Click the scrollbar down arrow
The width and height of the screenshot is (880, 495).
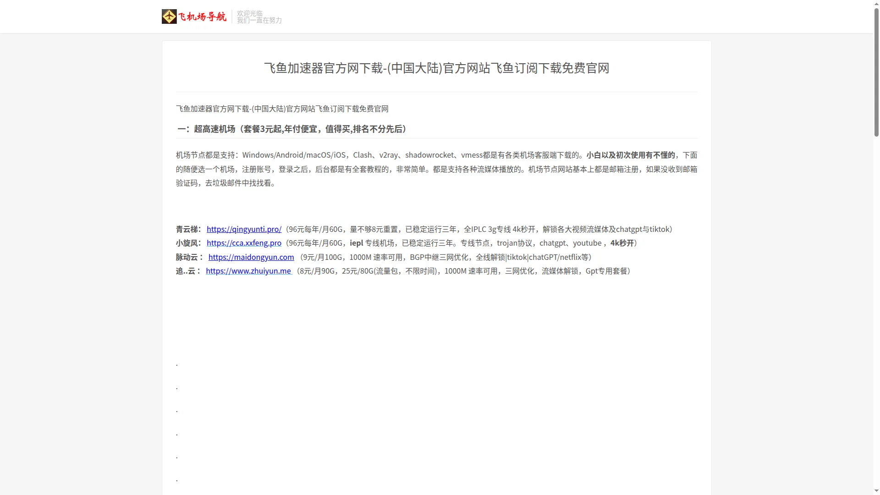[876, 491]
